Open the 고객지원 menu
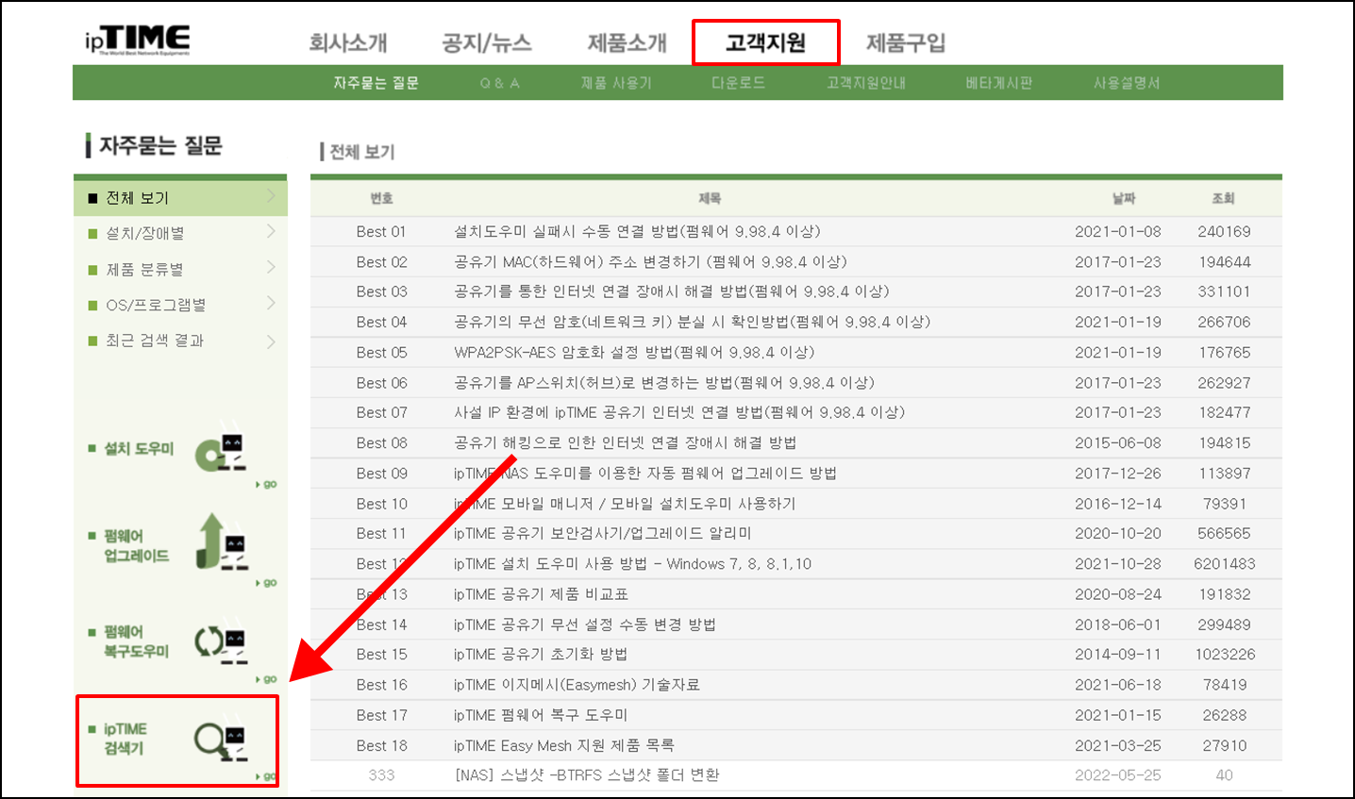 (765, 42)
